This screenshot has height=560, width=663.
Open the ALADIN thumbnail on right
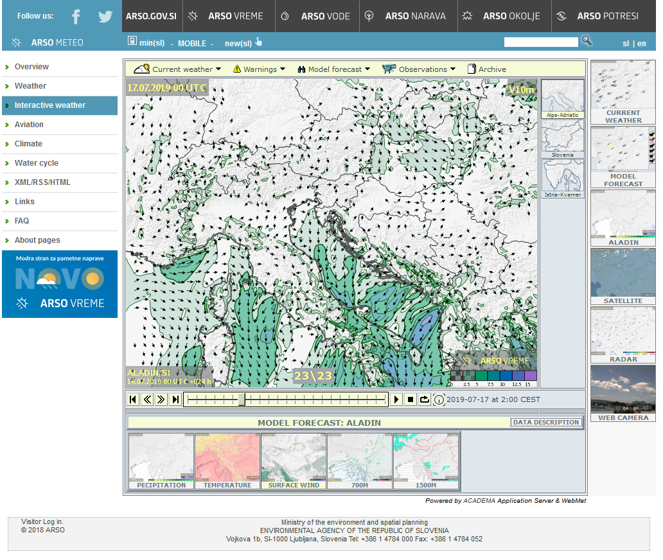point(623,218)
